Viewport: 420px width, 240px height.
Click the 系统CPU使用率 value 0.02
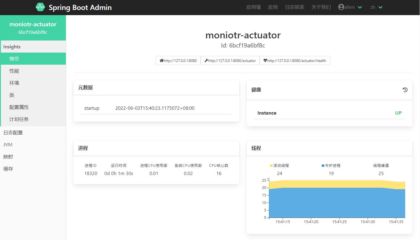click(x=188, y=173)
